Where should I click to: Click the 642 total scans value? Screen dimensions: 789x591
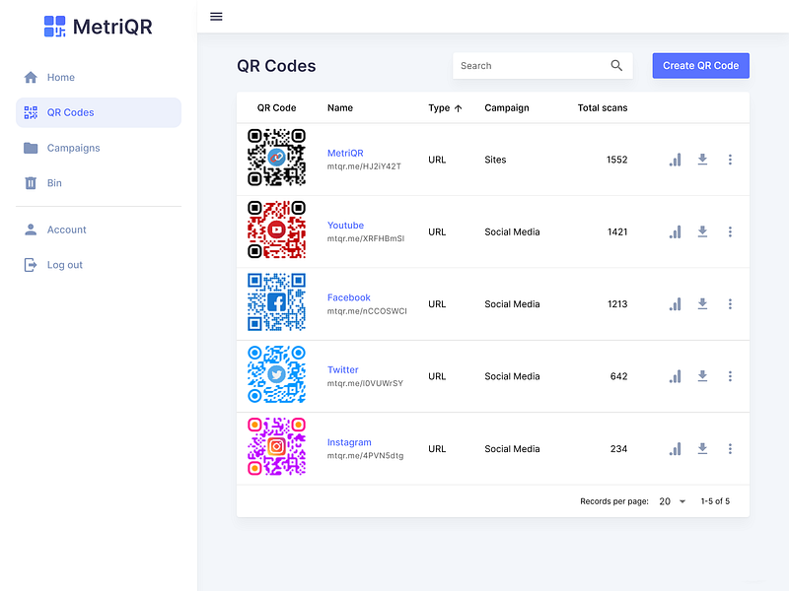pyautogui.click(x=619, y=376)
